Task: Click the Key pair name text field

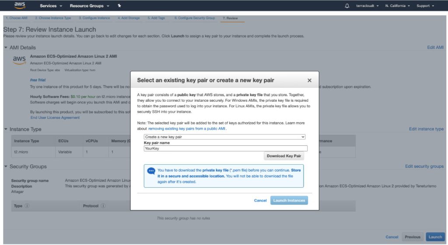Action: 225,148
